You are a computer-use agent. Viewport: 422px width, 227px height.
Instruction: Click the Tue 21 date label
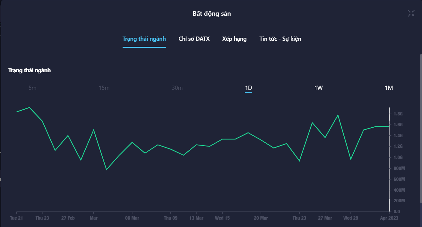(x=16, y=218)
